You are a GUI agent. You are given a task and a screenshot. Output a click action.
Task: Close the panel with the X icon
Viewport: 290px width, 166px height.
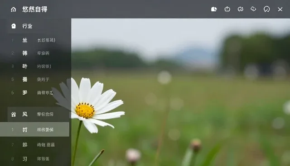click(280, 9)
